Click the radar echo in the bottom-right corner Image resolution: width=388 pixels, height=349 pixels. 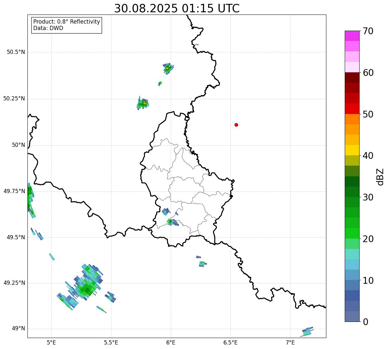[x=308, y=331]
